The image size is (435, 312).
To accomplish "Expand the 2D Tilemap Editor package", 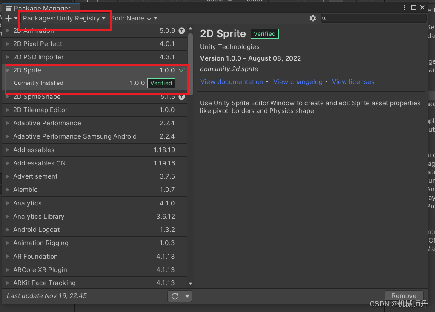I will click(x=8, y=110).
